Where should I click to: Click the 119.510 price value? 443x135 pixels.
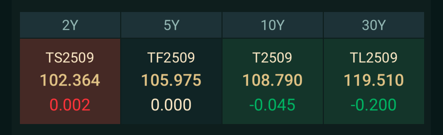click(x=374, y=81)
